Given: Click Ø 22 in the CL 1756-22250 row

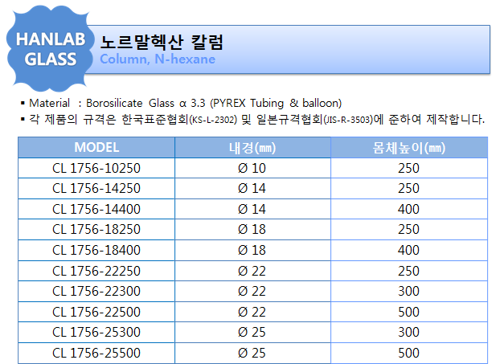Looking at the screenshot, I should (252, 271).
